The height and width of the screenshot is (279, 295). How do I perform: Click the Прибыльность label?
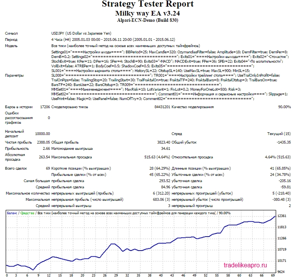[x=17, y=149]
